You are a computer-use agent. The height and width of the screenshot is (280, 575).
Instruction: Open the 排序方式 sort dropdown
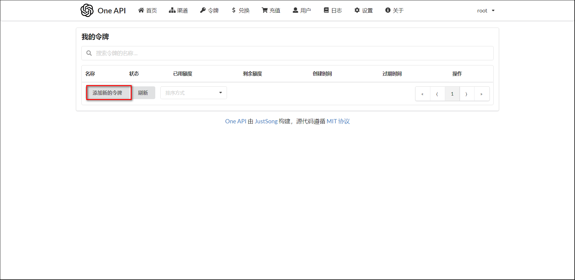coord(193,93)
